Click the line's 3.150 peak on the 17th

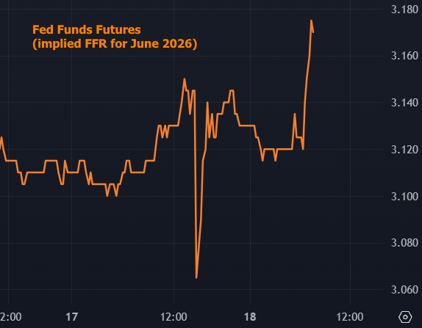point(185,79)
